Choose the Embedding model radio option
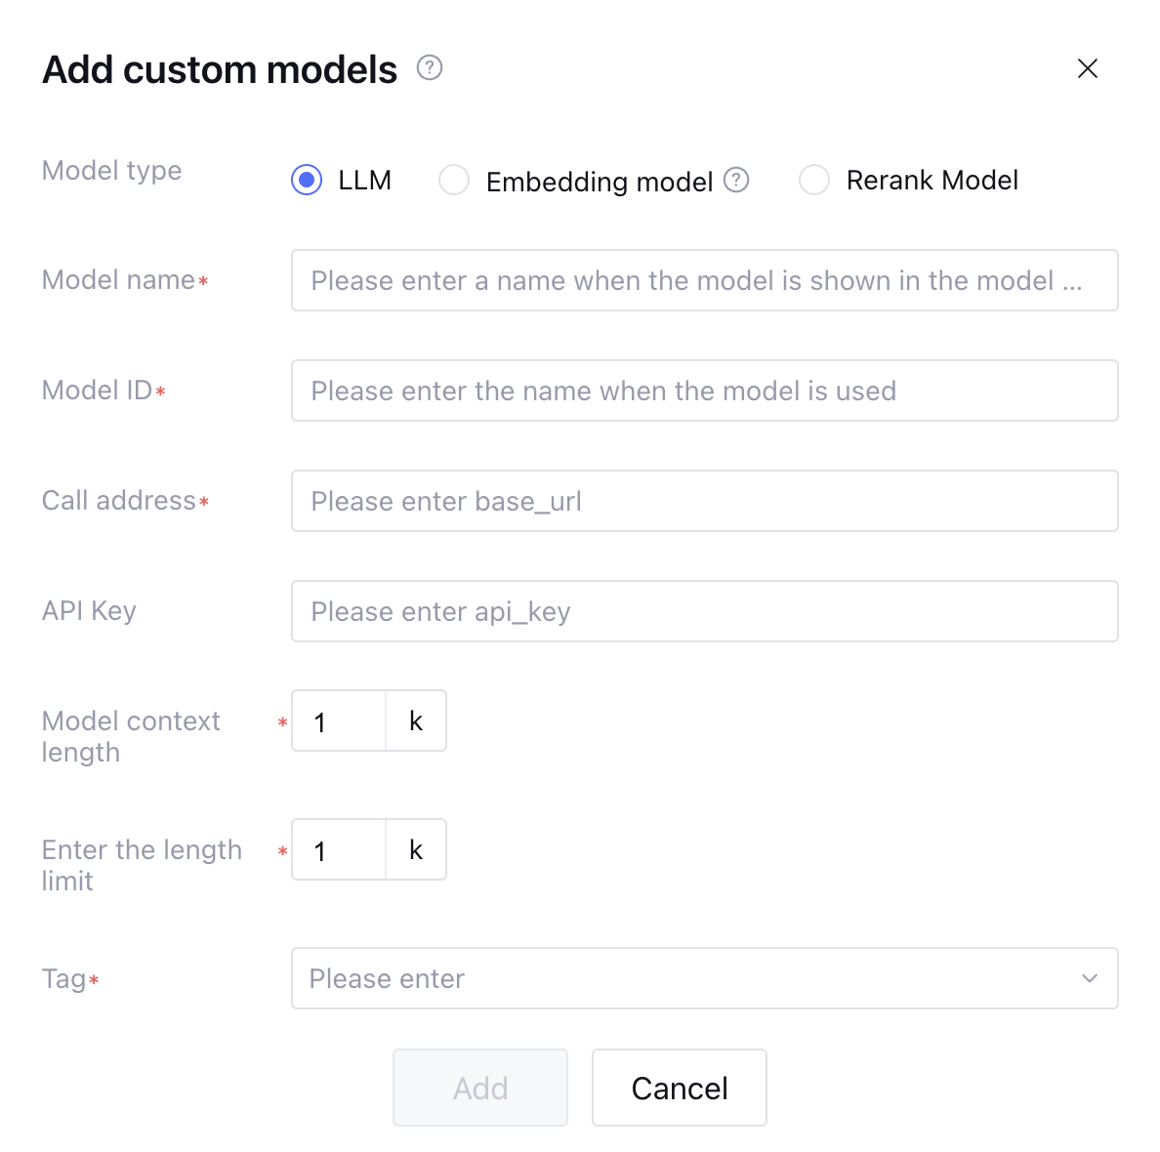1160x1152 pixels. 454,181
